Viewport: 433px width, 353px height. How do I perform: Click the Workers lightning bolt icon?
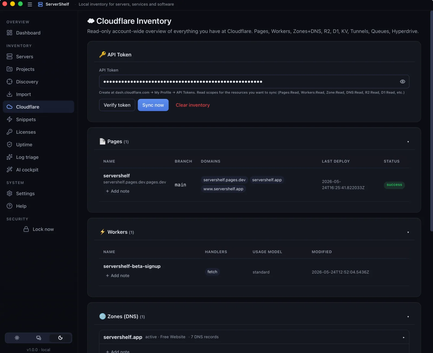click(x=102, y=232)
